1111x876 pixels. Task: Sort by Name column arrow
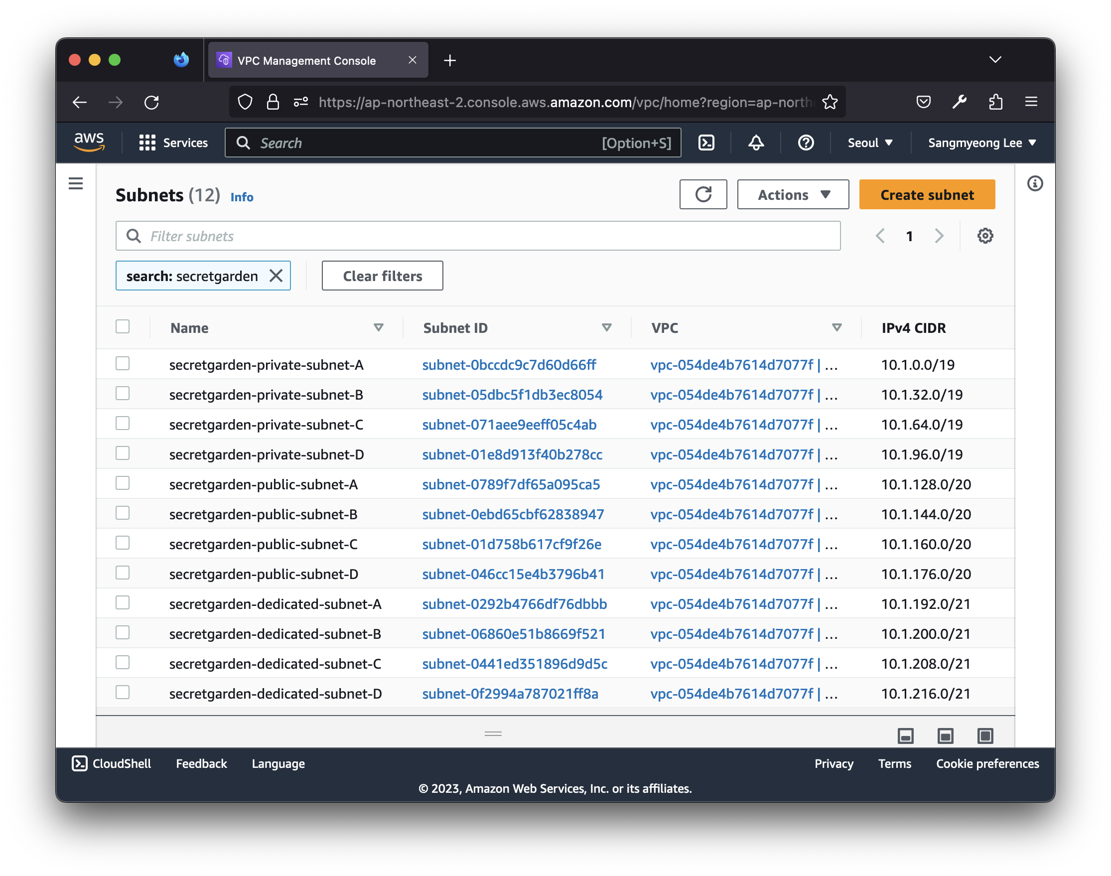pos(378,327)
